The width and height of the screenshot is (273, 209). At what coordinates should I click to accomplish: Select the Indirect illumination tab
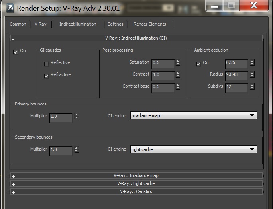pos(78,24)
